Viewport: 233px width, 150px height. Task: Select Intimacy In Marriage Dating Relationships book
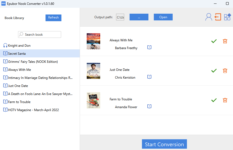pyautogui.click(x=40, y=78)
